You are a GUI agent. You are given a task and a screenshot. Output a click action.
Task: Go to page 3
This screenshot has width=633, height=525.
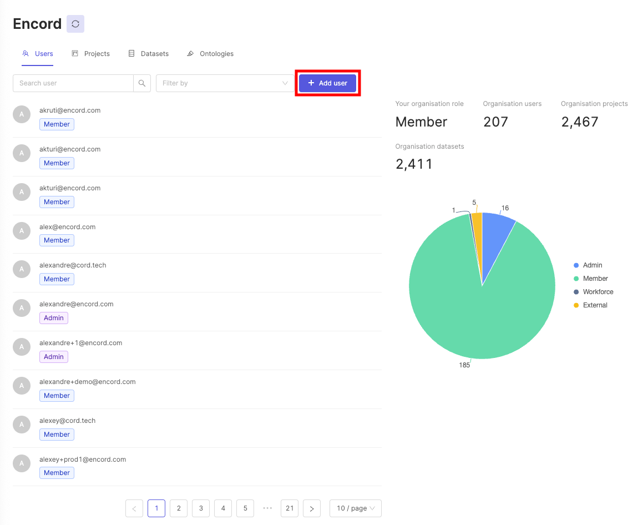pyautogui.click(x=201, y=508)
